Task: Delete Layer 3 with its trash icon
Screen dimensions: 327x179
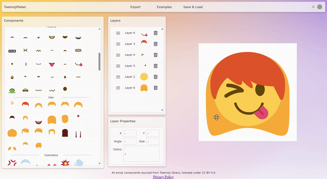Action: pos(155,44)
